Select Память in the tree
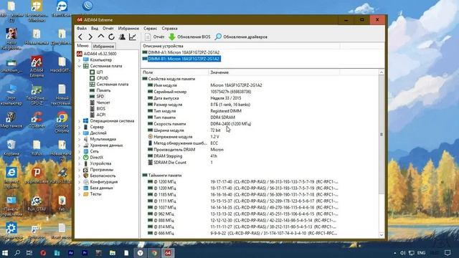 click(100, 90)
